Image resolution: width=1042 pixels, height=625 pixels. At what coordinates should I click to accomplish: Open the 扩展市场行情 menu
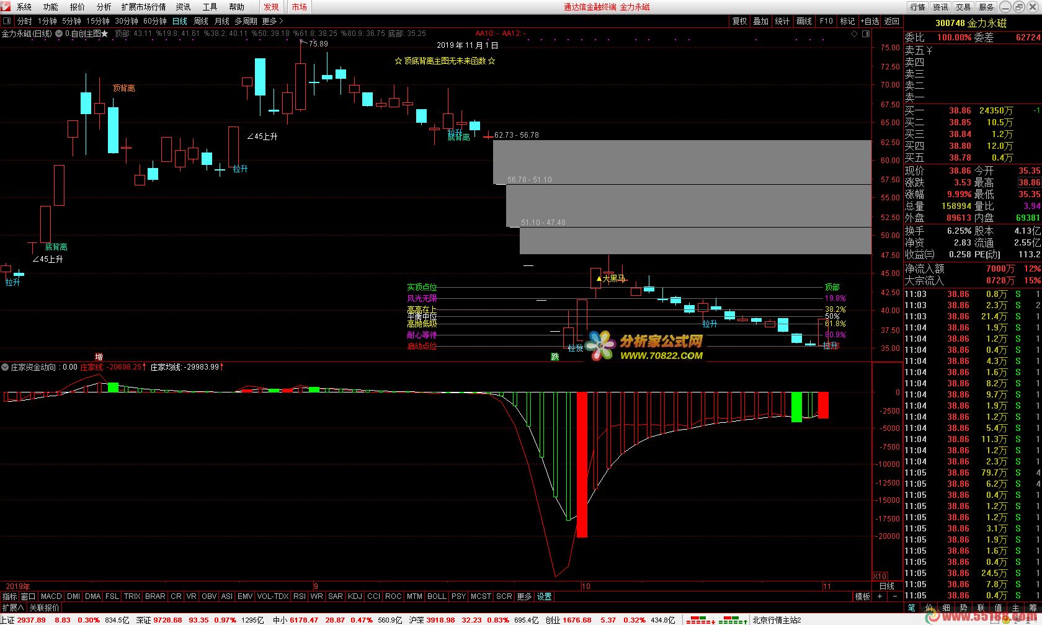(144, 7)
